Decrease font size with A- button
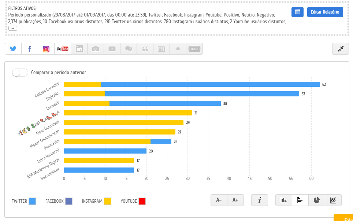The width and height of the screenshot is (353, 221). point(219,200)
